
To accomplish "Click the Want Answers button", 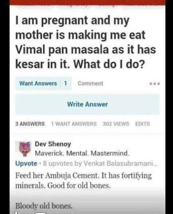I will (x=38, y=83).
